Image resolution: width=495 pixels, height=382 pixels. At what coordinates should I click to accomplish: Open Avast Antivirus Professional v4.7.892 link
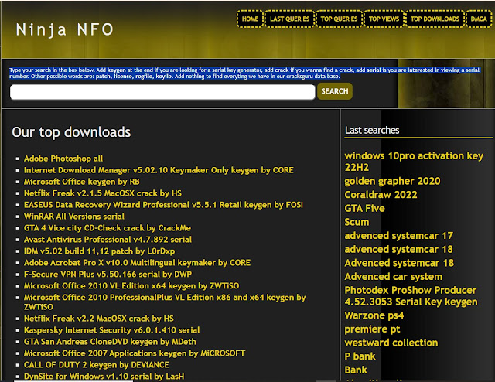coord(108,240)
